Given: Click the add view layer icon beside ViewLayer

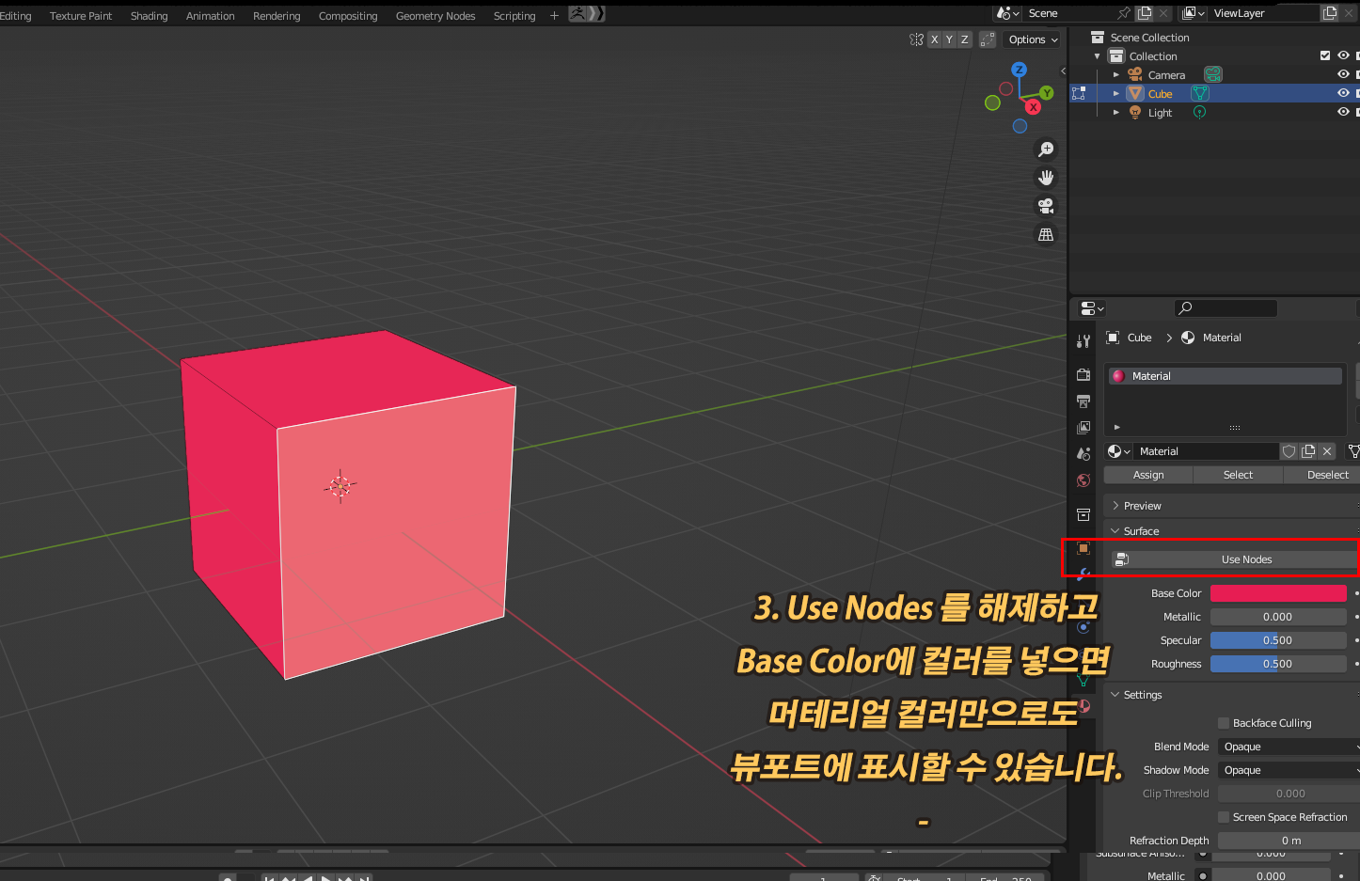Looking at the screenshot, I should (x=1330, y=13).
